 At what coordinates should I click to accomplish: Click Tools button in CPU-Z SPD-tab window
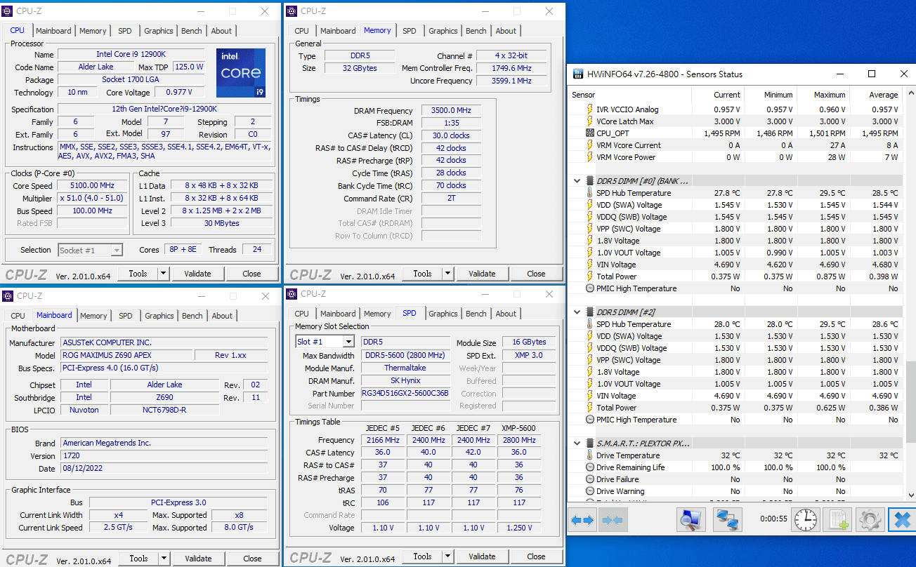pyautogui.click(x=422, y=556)
